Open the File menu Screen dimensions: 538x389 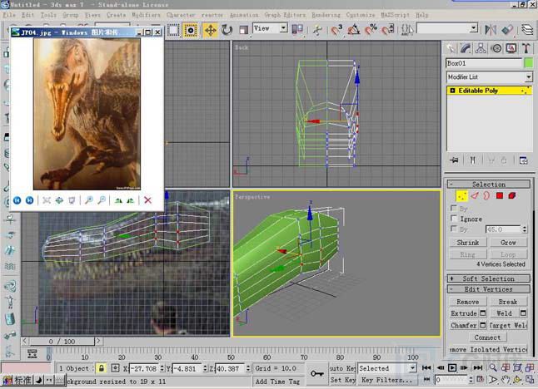click(x=9, y=15)
